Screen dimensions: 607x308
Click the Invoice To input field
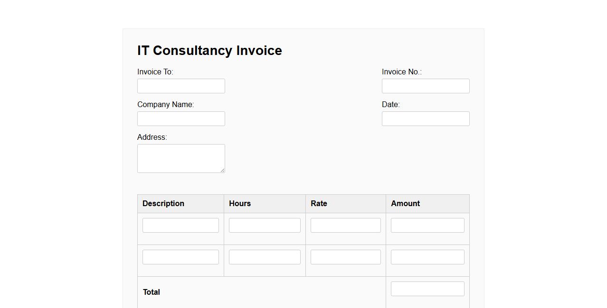[x=181, y=86]
